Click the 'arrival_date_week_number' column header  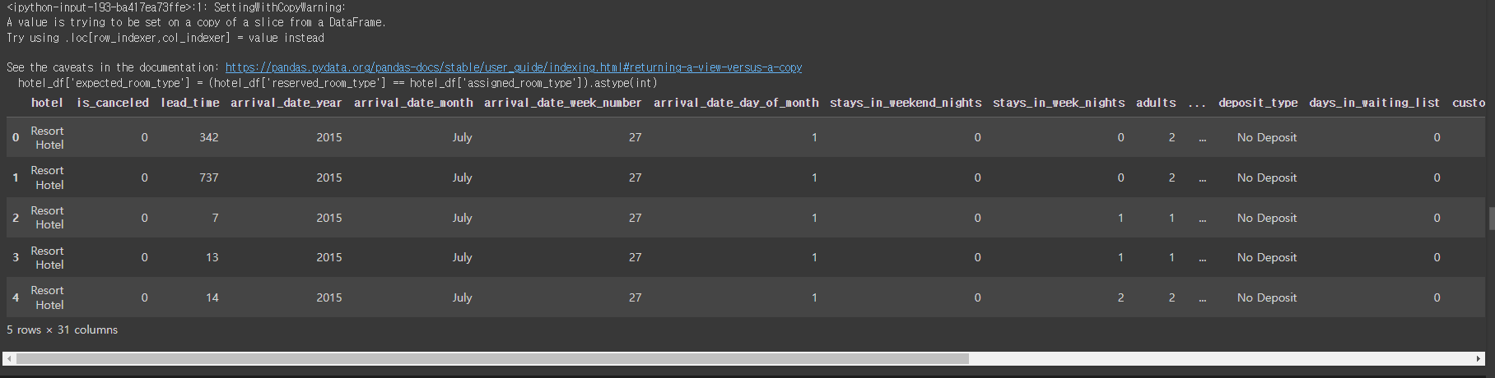click(563, 103)
